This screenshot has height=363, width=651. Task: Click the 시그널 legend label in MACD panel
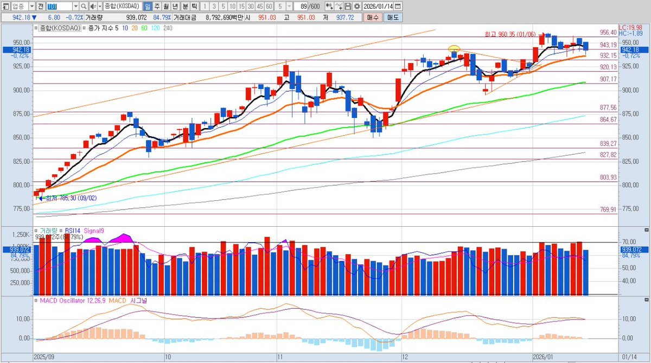tap(138, 300)
